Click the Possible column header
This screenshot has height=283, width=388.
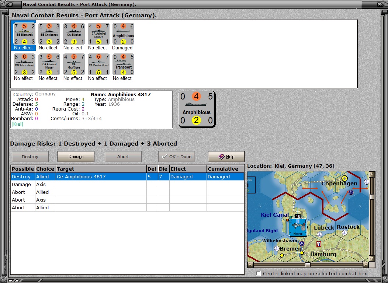[23, 169]
